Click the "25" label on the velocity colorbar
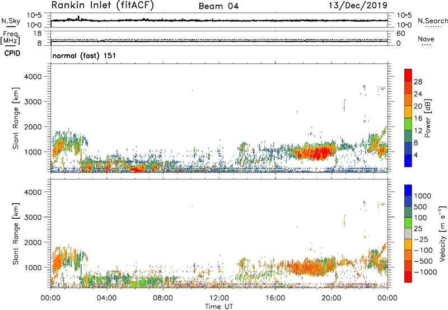The height and width of the screenshot is (310, 448). [418, 229]
